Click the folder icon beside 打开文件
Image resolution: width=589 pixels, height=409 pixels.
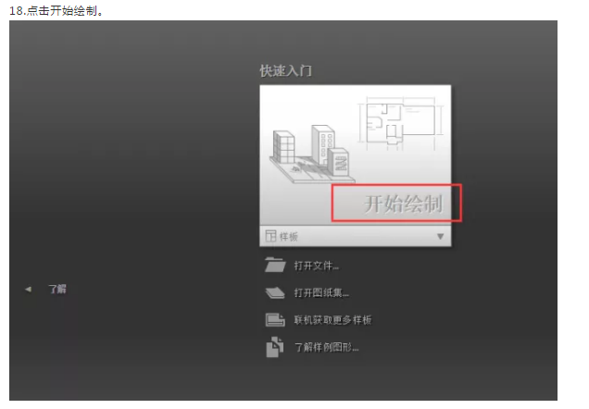pos(275,265)
